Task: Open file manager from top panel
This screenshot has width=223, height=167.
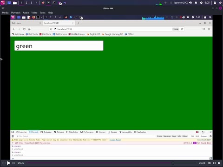Action: 15,3
